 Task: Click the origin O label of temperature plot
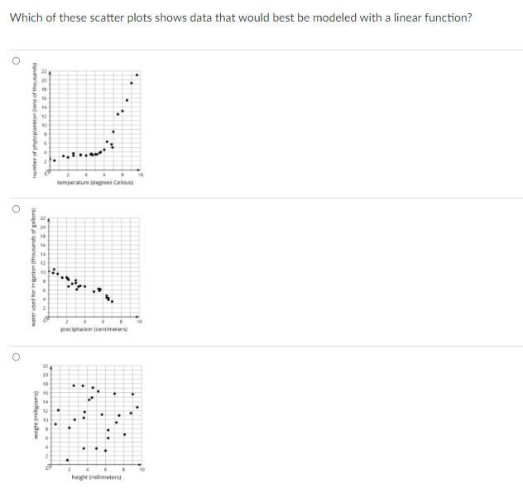click(x=46, y=173)
